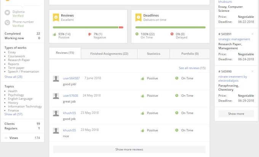Click thumbs-up icon in user57608's review
259x157 pixels.
coord(142,96)
